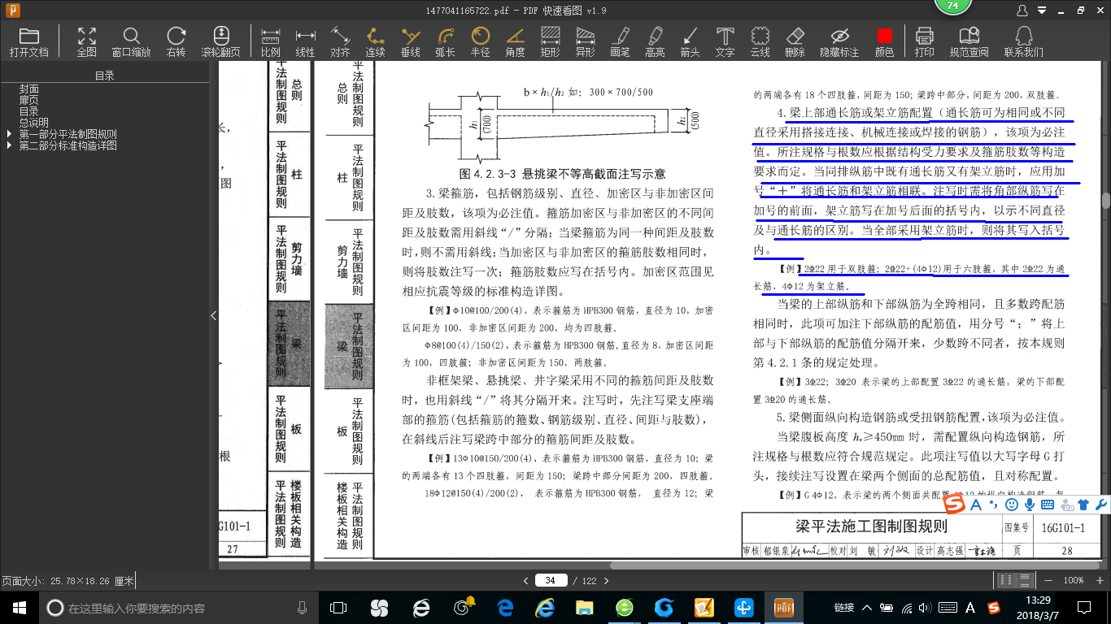The height and width of the screenshot is (624, 1111).
Task: Open the title bar dropdown triangle menu
Action: click(x=1043, y=11)
